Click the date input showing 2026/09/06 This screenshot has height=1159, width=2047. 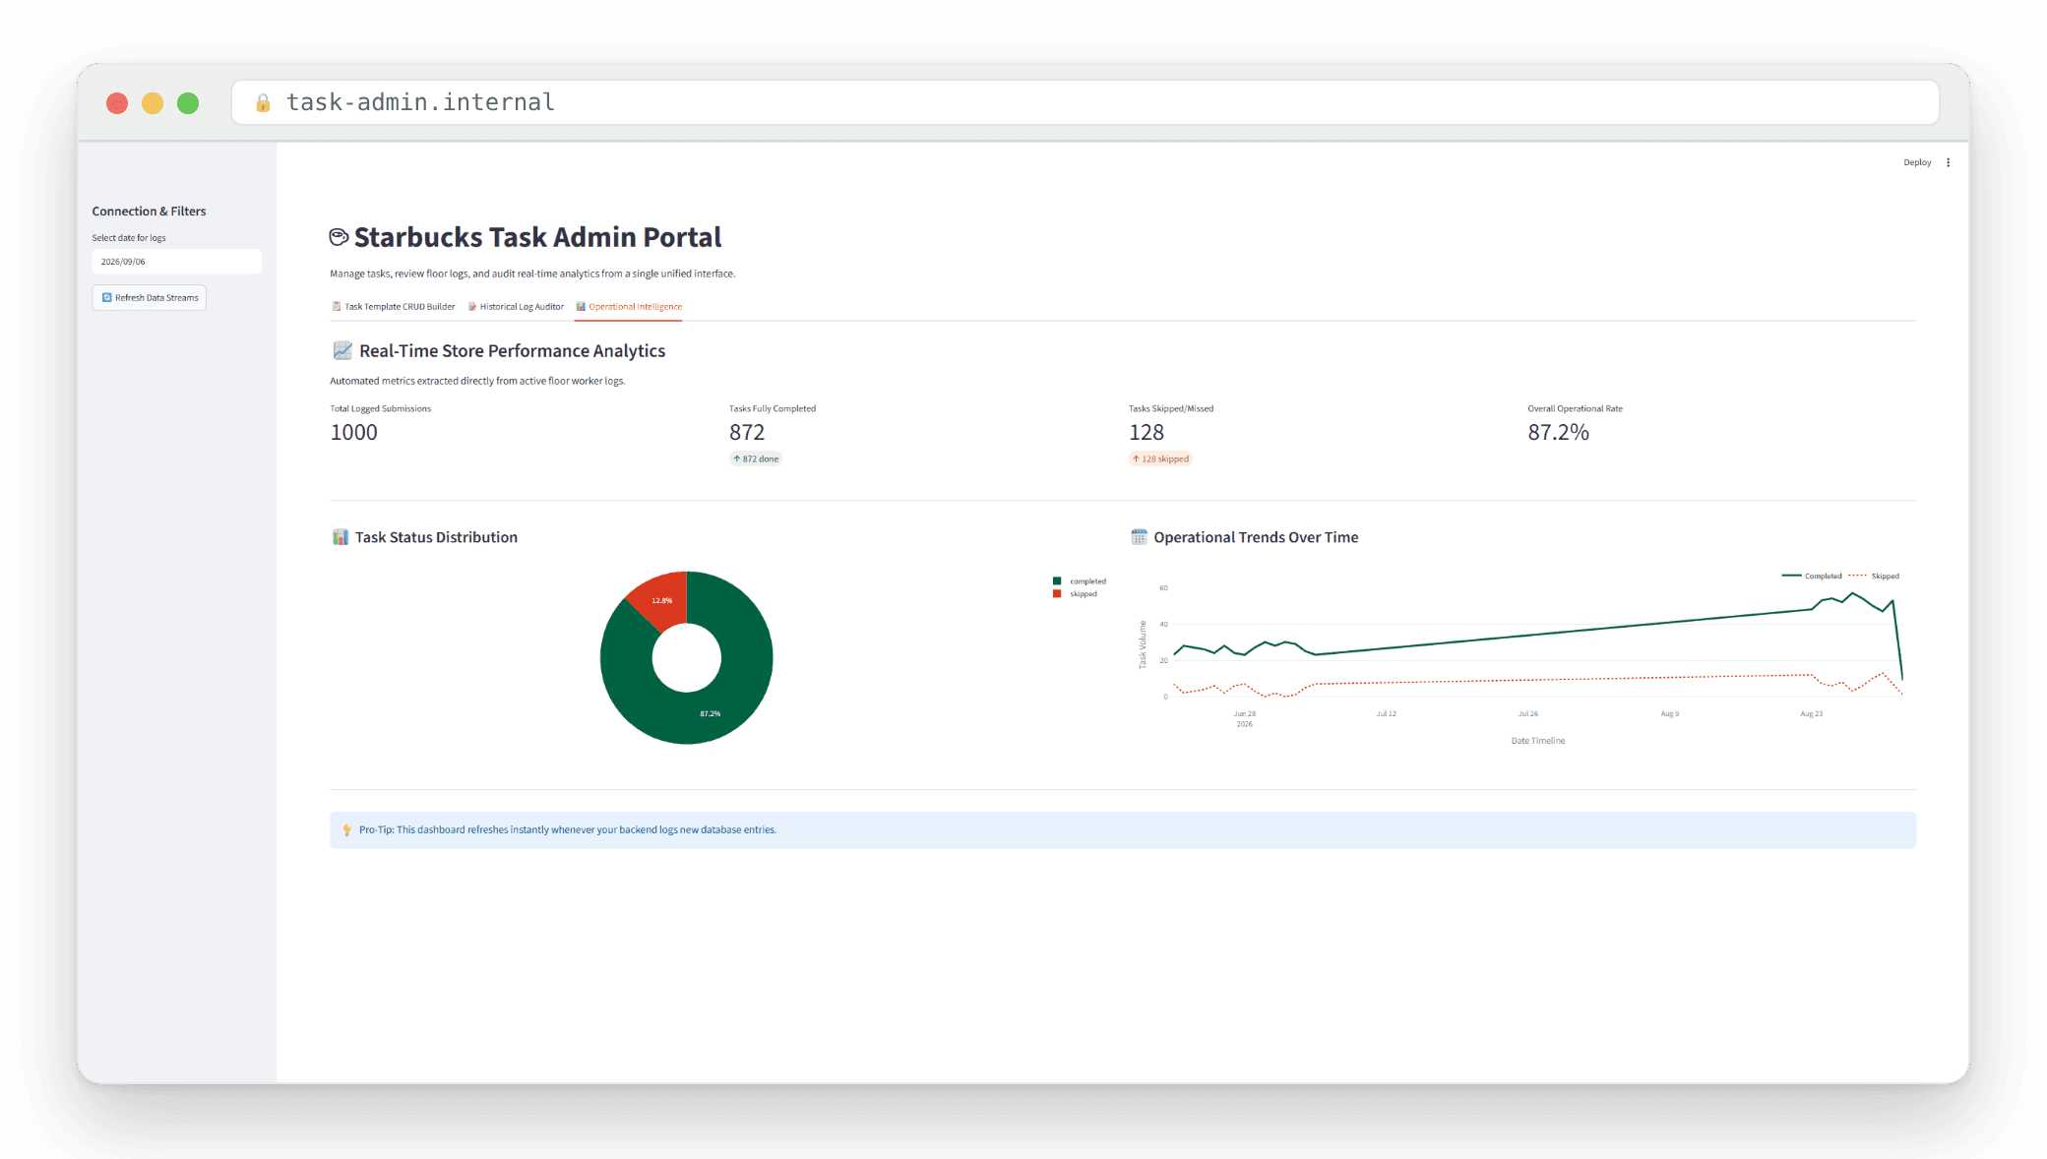pos(177,262)
